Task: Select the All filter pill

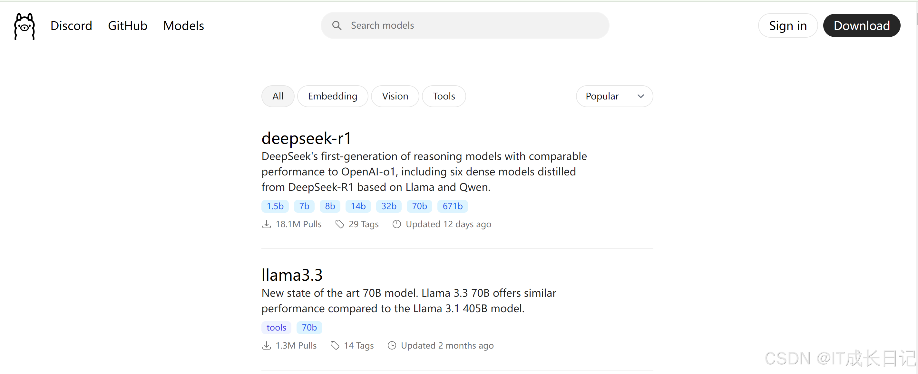Action: pos(278,96)
